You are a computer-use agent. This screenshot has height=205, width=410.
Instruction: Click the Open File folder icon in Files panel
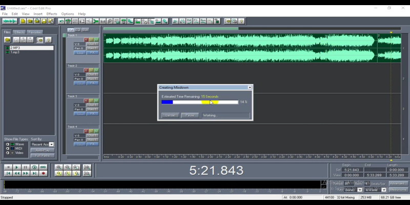pyautogui.click(x=8, y=39)
